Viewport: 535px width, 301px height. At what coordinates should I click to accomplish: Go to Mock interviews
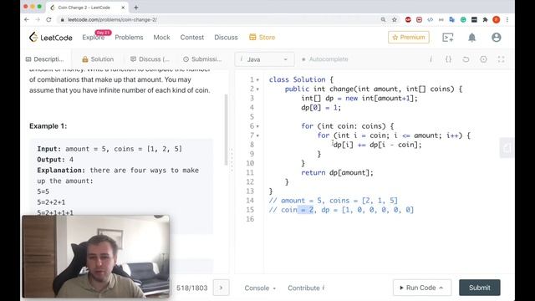[x=161, y=38]
